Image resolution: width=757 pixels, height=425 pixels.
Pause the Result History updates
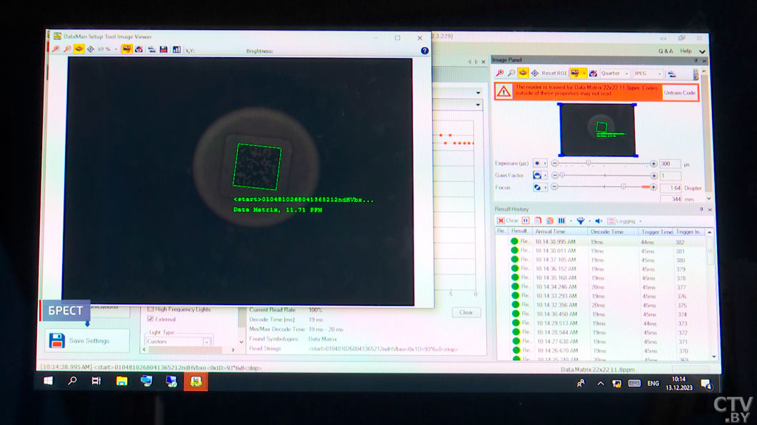point(526,221)
